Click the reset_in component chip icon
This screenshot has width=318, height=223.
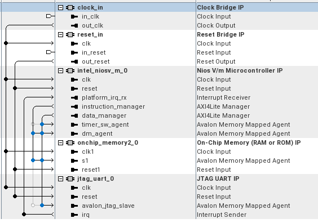click(x=70, y=35)
